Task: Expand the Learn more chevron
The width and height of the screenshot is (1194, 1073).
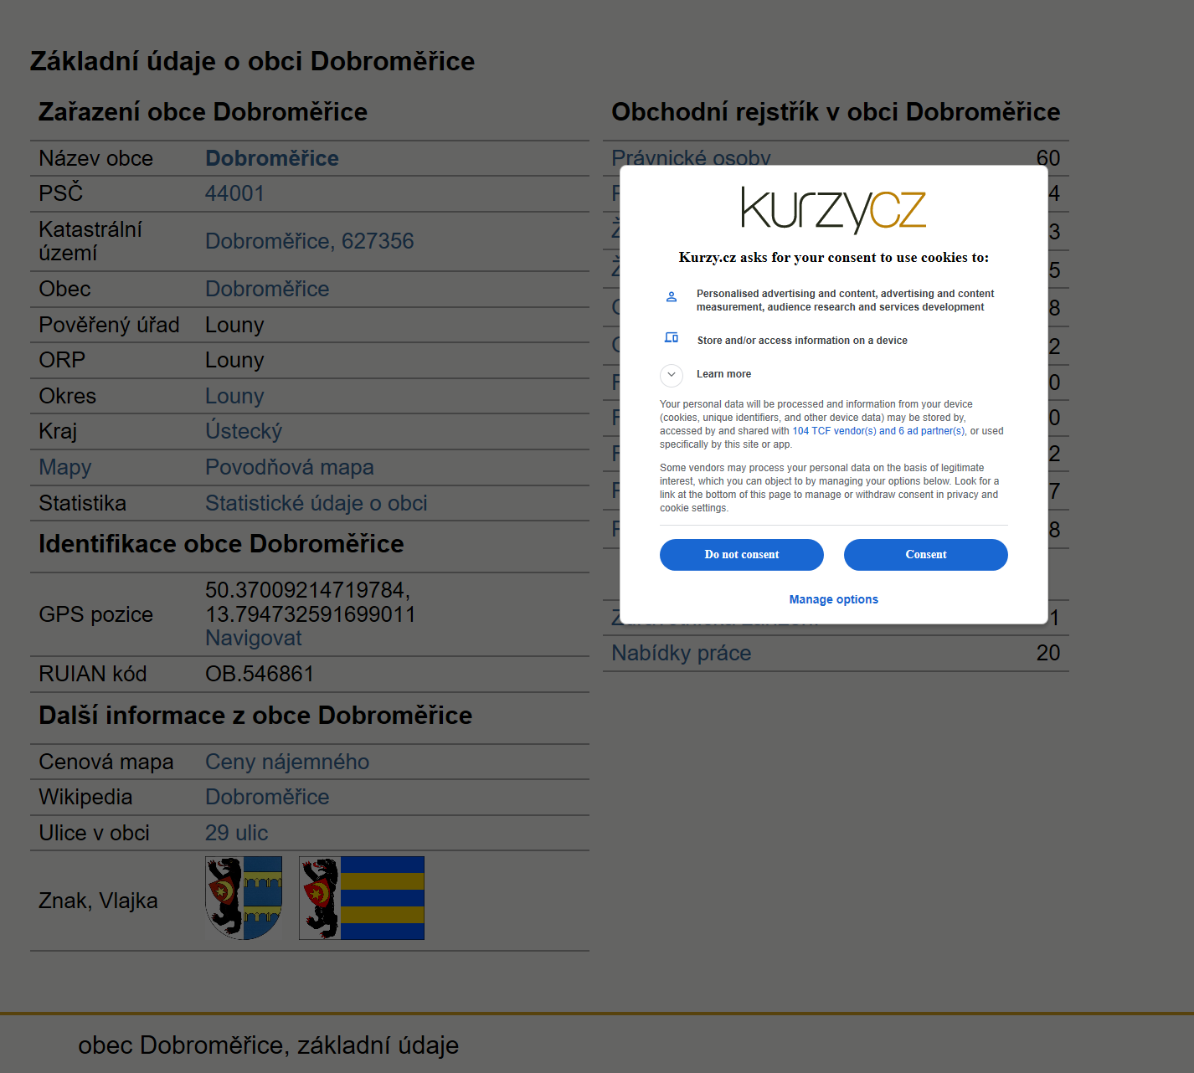Action: [x=671, y=374]
